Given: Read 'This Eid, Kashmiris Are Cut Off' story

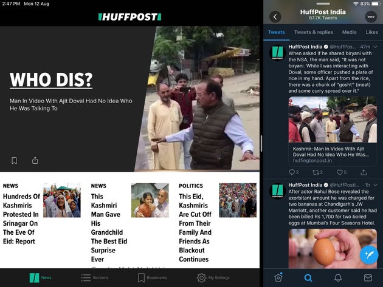Looking at the screenshot, I should [x=195, y=228].
